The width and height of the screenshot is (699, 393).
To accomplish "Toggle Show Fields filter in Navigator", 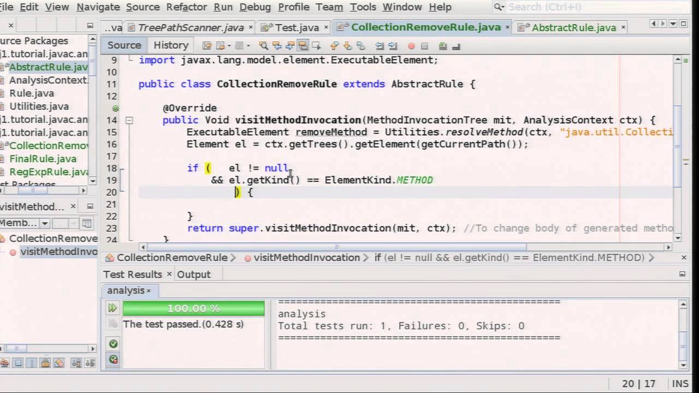I will [18, 362].
